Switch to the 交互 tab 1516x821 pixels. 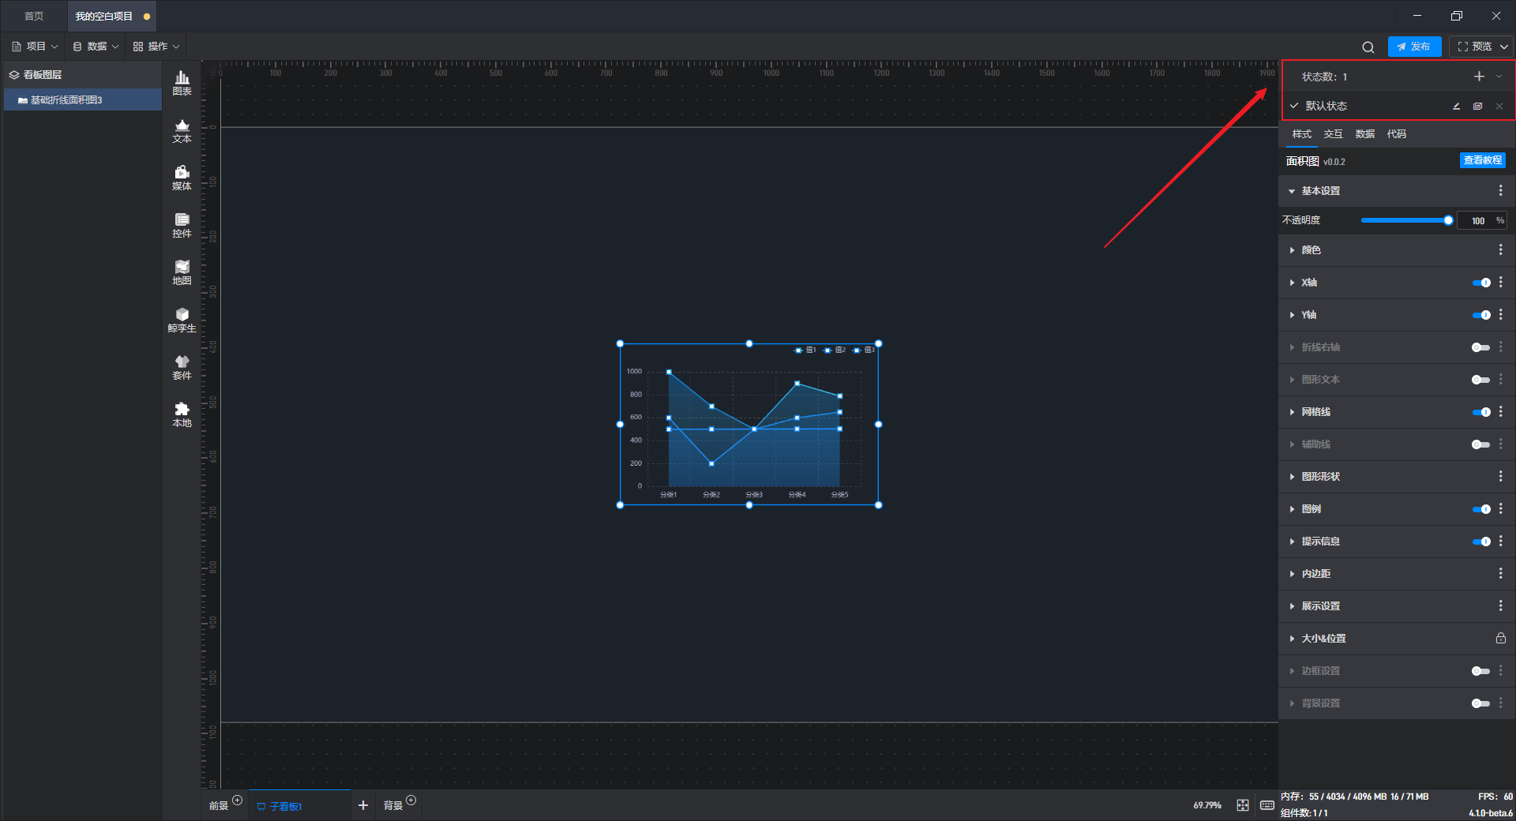pyautogui.click(x=1333, y=134)
